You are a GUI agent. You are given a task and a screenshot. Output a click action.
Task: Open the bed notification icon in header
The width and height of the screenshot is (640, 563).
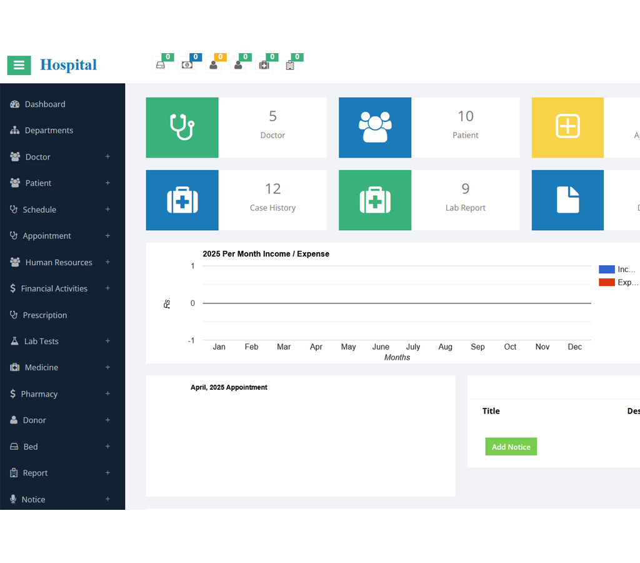pos(161,65)
